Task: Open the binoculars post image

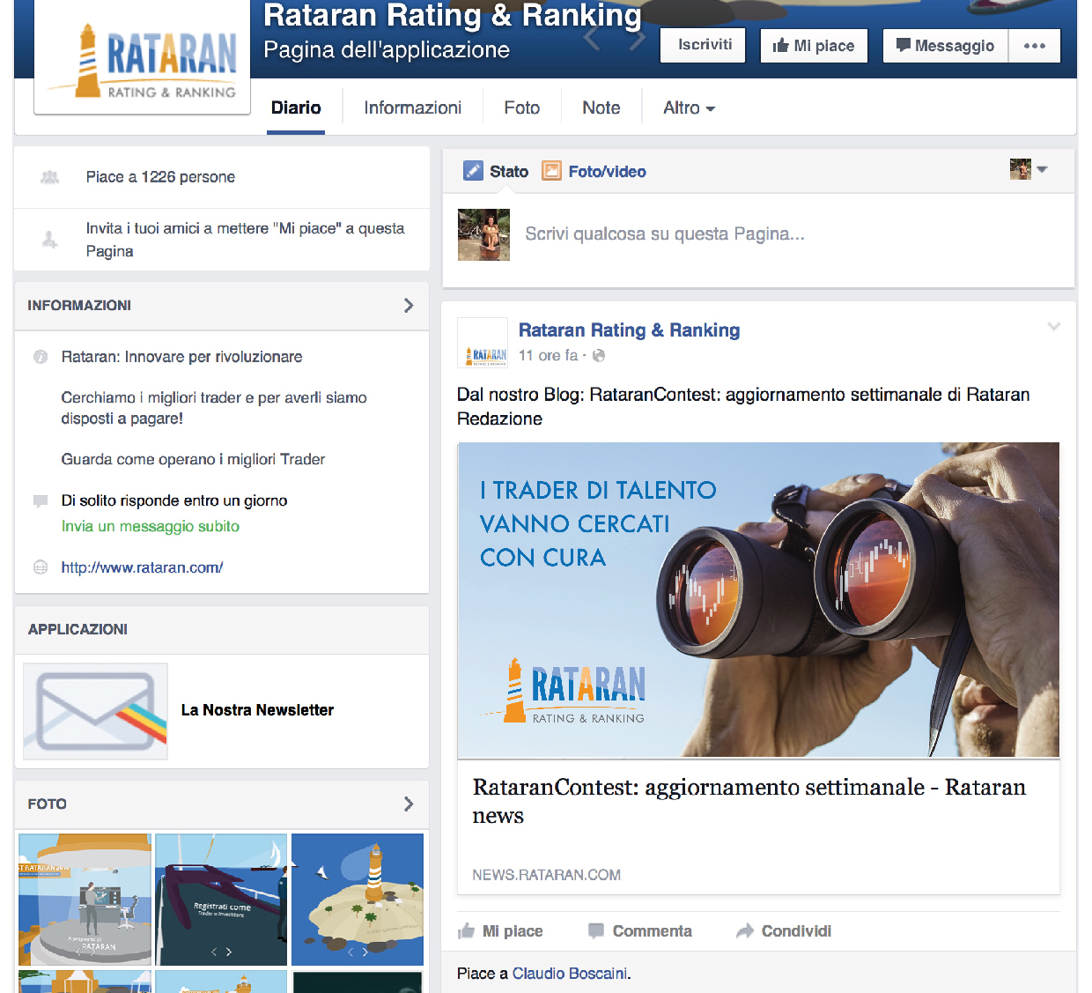Action: 758,599
